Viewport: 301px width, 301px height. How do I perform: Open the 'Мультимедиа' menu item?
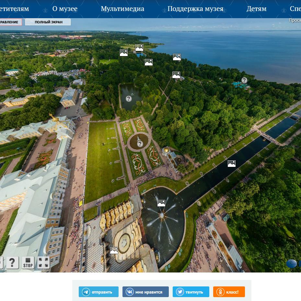122,9
